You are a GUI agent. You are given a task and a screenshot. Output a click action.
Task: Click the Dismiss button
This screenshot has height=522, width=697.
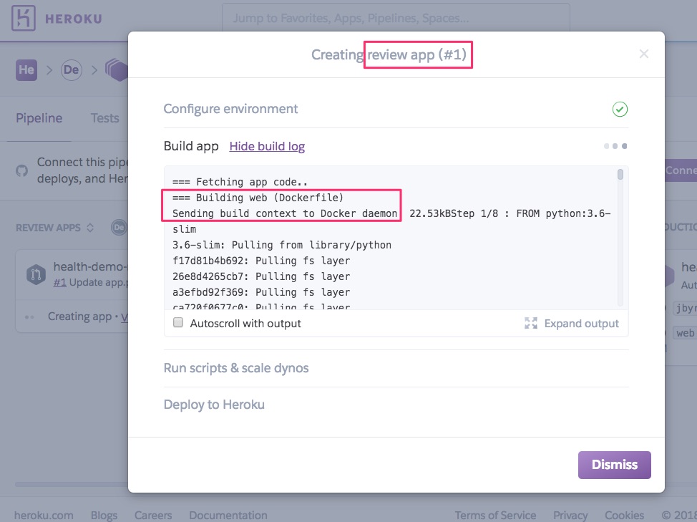click(x=614, y=465)
